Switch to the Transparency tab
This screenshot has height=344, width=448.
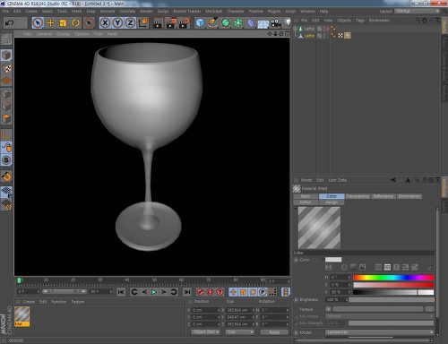point(358,196)
